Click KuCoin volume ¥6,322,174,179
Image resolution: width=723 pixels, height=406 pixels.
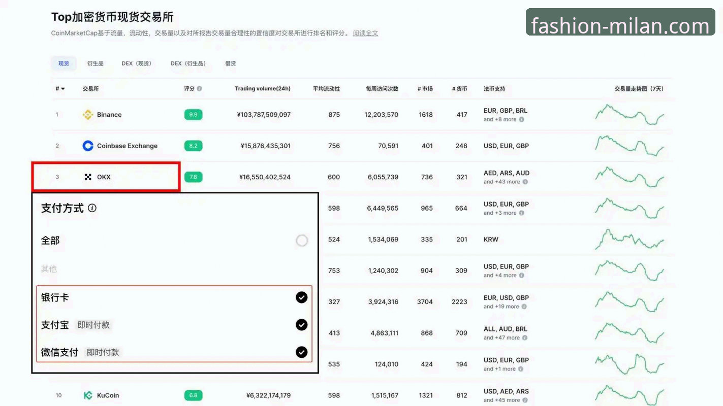tap(268, 395)
